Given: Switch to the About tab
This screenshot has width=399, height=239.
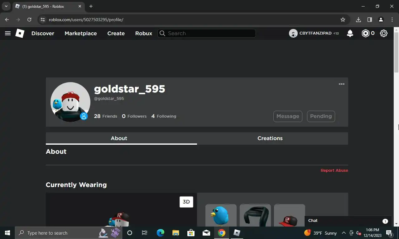Looking at the screenshot, I should 121,138.
